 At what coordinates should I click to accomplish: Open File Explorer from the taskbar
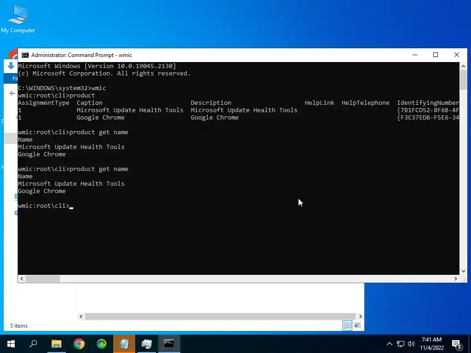(x=56, y=344)
